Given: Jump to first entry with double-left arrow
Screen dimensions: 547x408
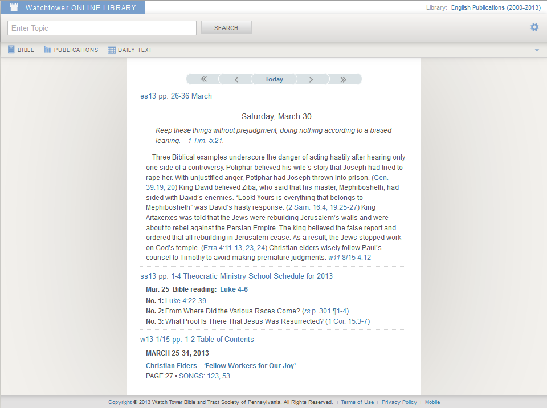Looking at the screenshot, I should 203,79.
